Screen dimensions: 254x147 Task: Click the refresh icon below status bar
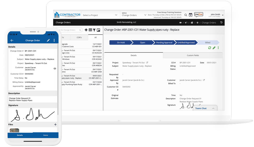click(210, 48)
